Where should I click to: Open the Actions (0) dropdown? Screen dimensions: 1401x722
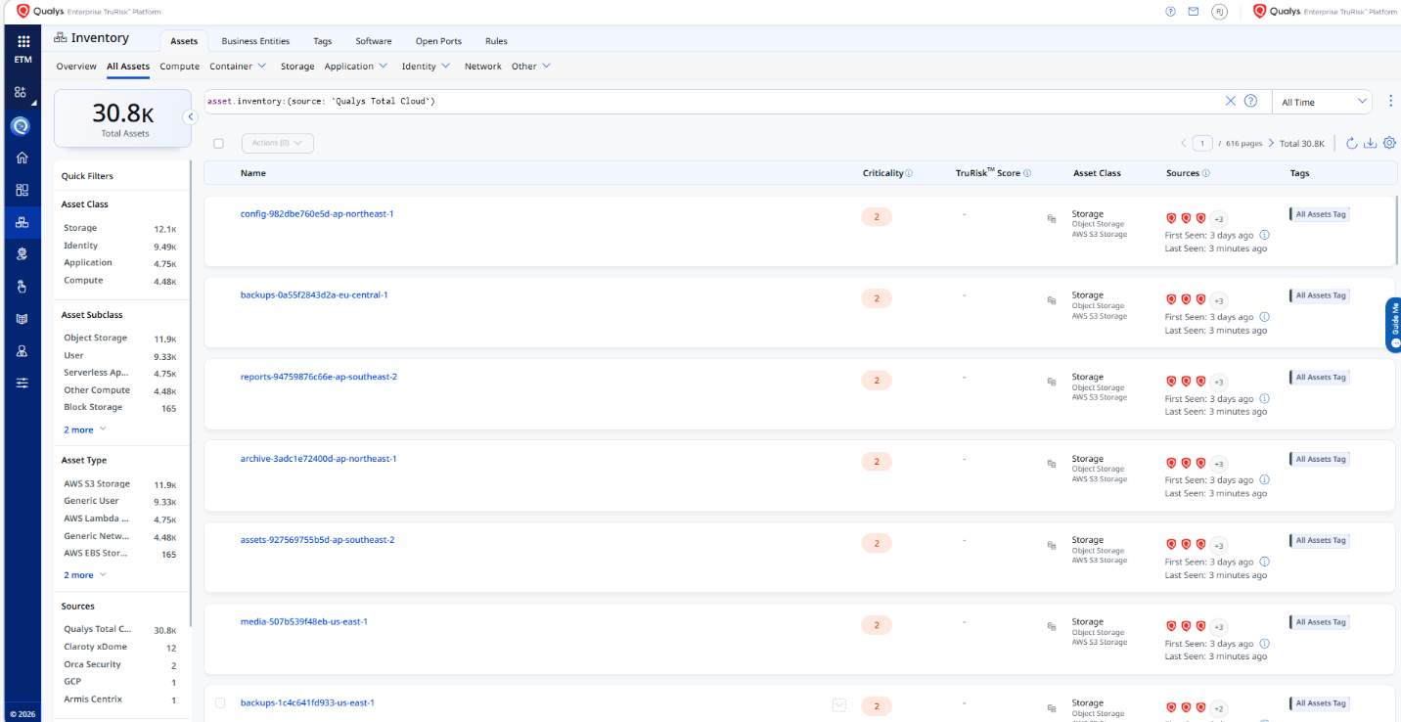click(x=277, y=143)
